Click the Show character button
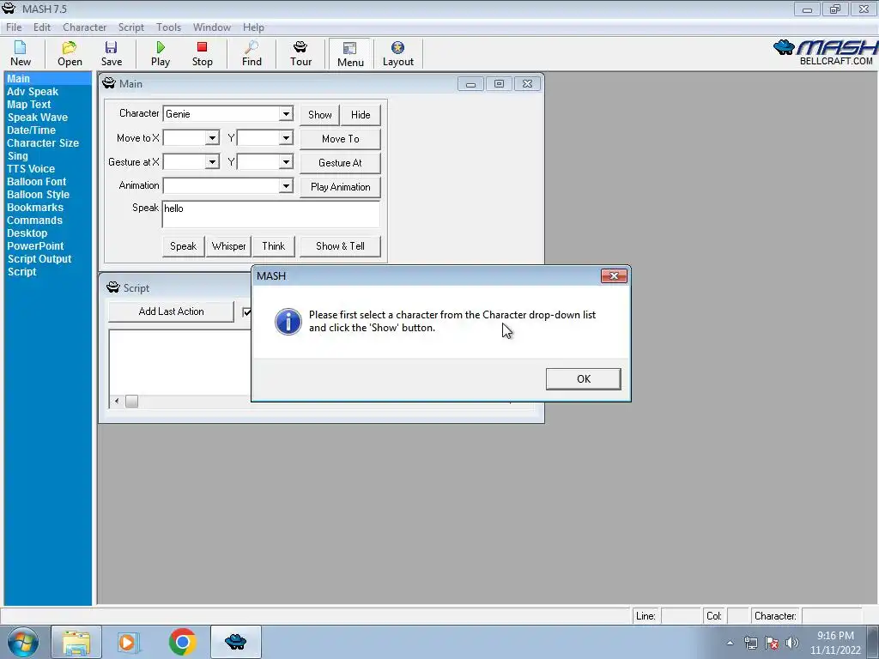 pos(319,114)
